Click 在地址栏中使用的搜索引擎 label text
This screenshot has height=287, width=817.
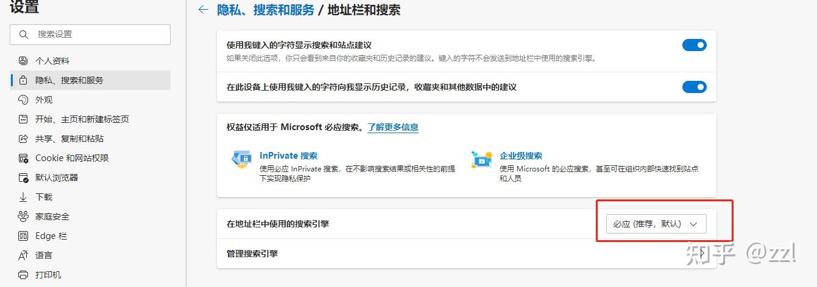(x=278, y=224)
